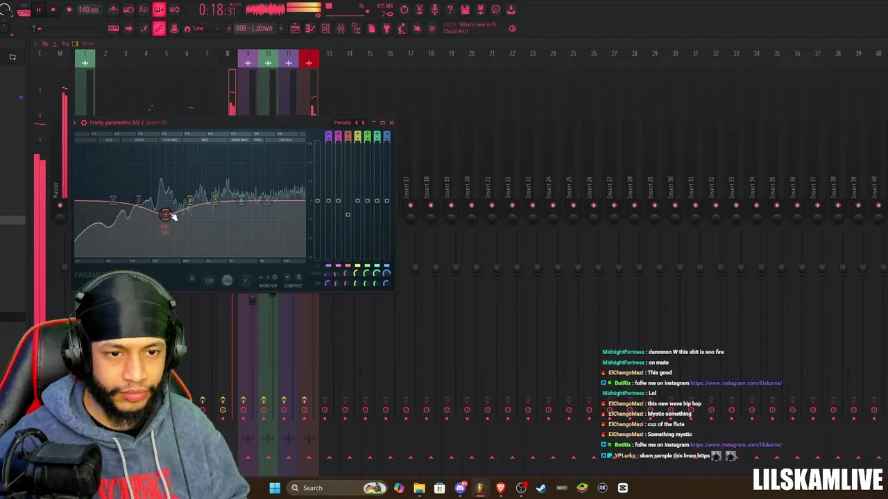Select the red mixer insert 12 header
The image size is (888, 499).
point(309,59)
